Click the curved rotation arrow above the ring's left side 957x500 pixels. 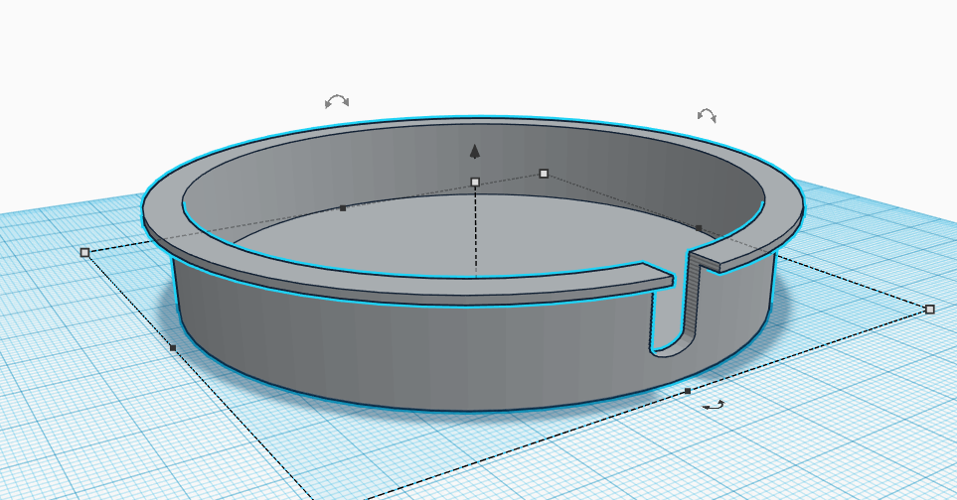click(337, 101)
